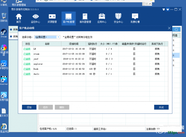Open 资源管理 gamepad icon
This screenshot has width=186, height=137.
[52, 18]
